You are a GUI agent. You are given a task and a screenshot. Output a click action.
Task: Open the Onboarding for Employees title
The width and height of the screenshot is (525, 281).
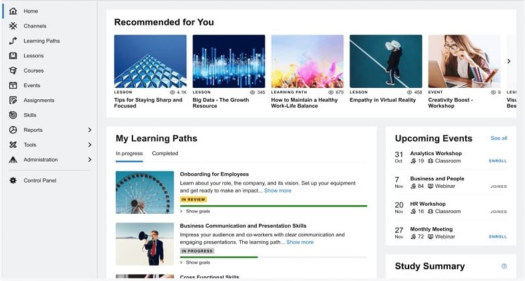click(x=214, y=174)
